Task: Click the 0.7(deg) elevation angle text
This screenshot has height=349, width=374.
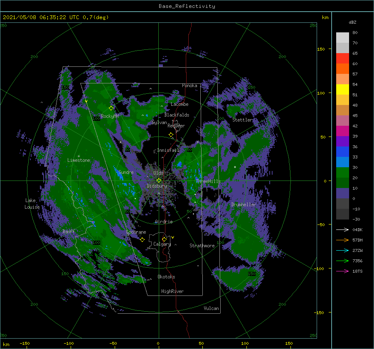Action: pos(96,17)
